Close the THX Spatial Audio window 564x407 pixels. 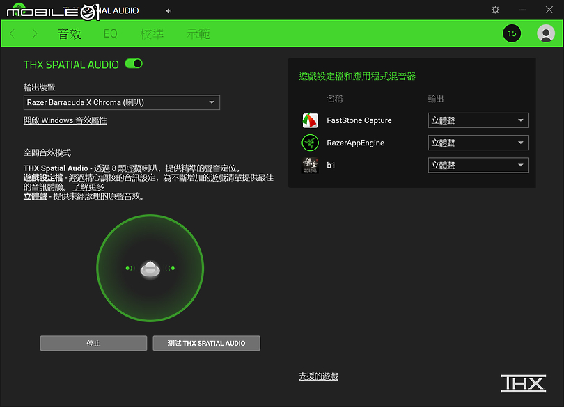(549, 10)
